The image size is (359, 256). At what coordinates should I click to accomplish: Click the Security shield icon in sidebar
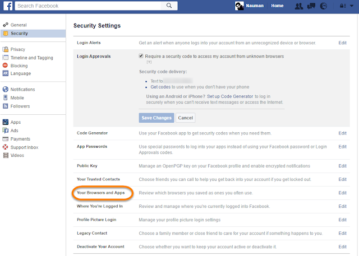6,33
